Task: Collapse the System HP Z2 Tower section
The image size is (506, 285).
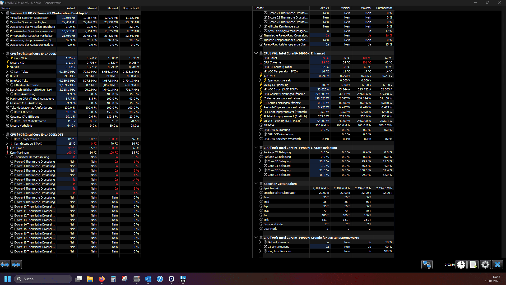Action: tap(3, 13)
